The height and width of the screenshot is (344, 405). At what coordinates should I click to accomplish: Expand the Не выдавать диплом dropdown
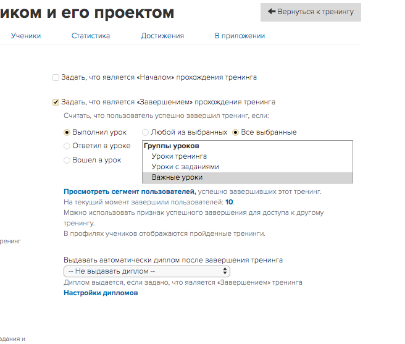point(147,271)
